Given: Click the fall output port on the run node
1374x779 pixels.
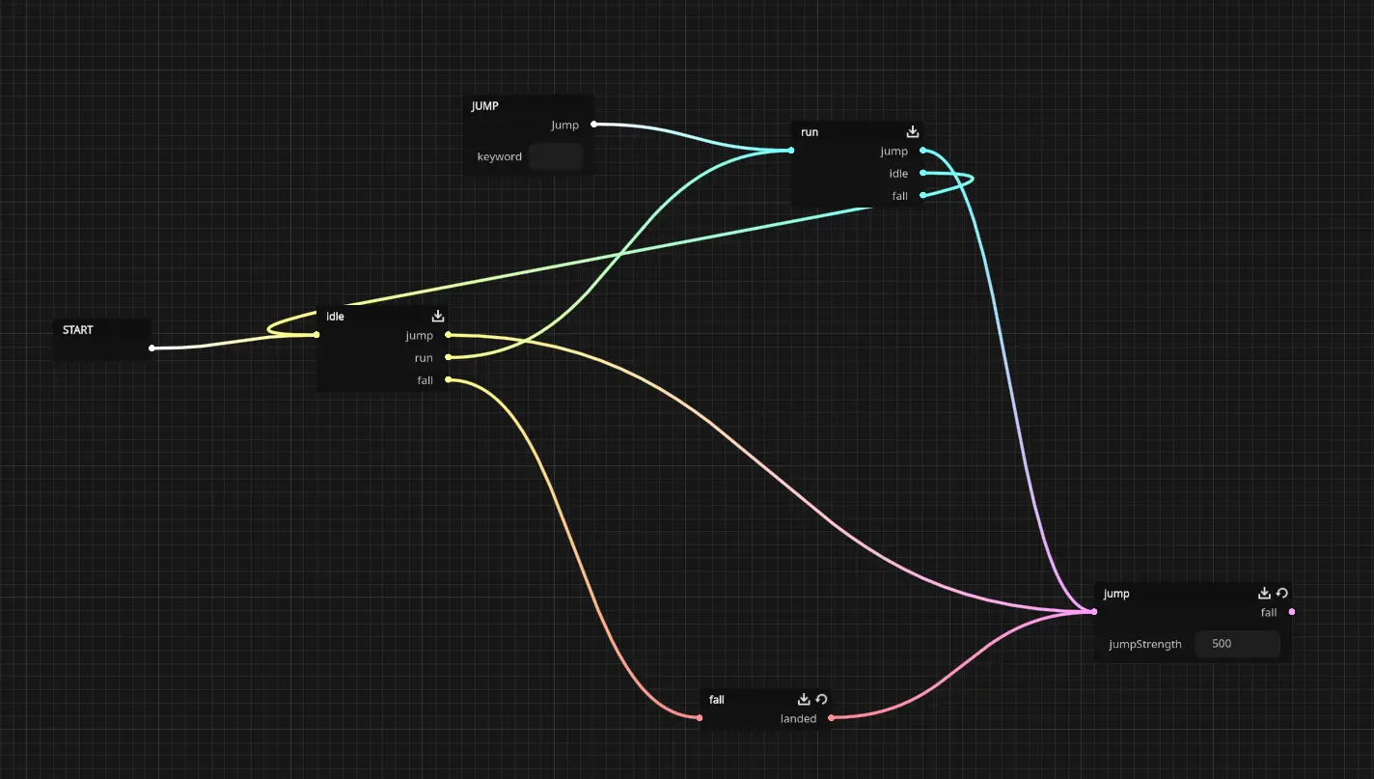Looking at the screenshot, I should click(x=922, y=195).
